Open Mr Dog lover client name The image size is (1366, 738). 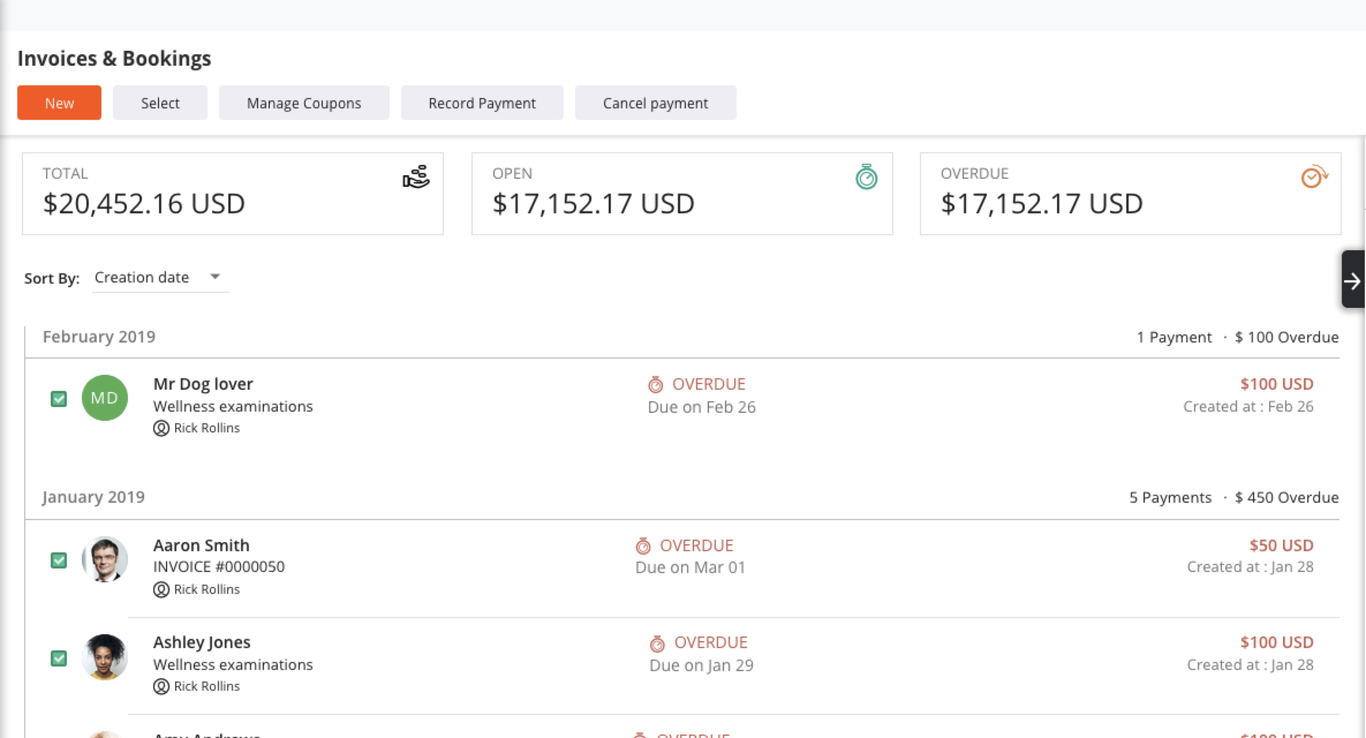click(x=203, y=383)
